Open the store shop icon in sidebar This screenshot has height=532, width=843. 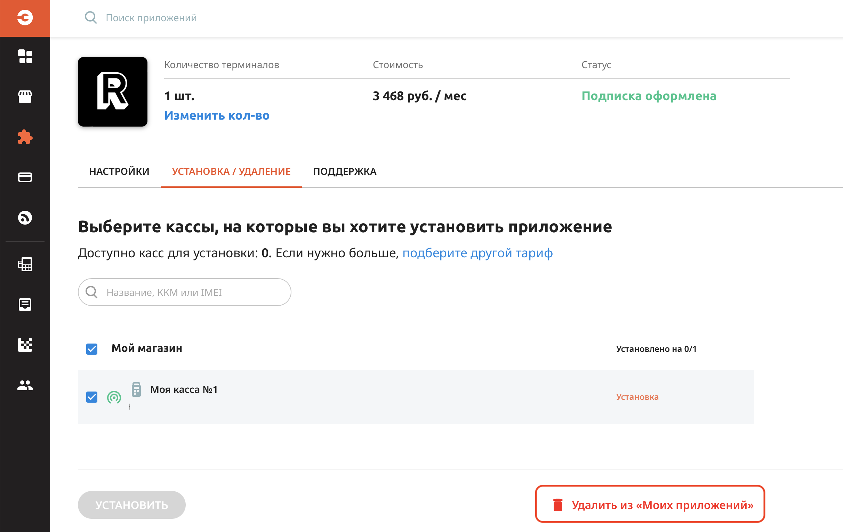[25, 96]
